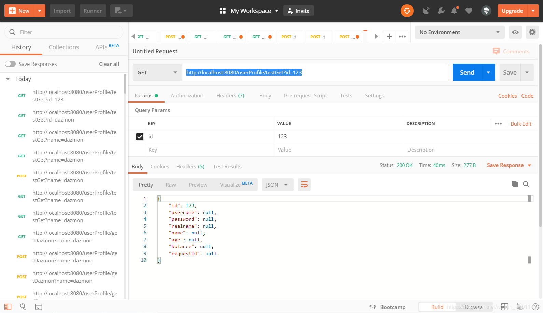Open the Save options dropdown arrow
This screenshot has height=313, width=543.
click(x=527, y=72)
